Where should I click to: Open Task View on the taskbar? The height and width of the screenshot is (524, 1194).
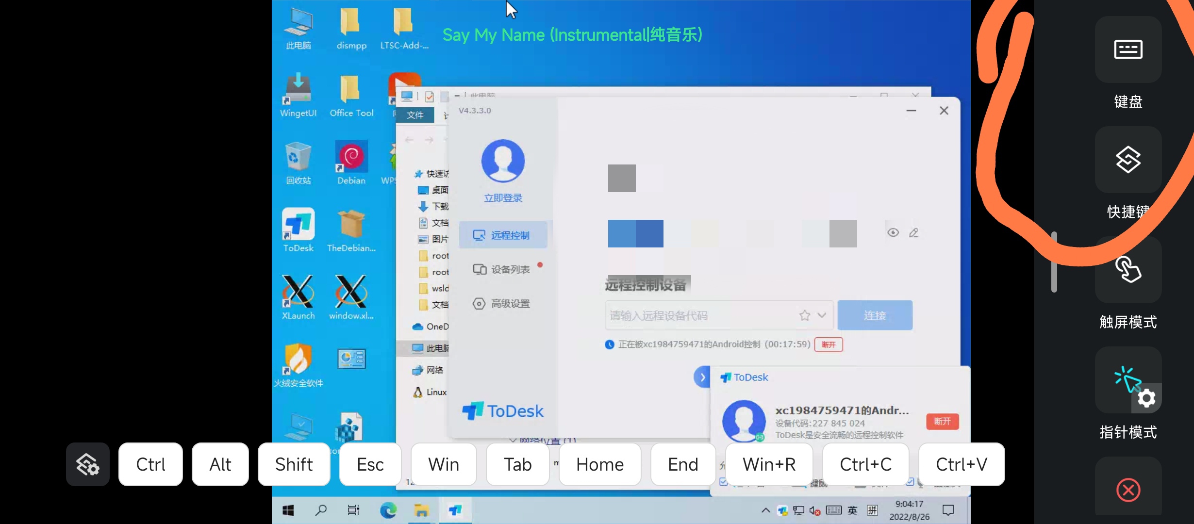click(353, 510)
